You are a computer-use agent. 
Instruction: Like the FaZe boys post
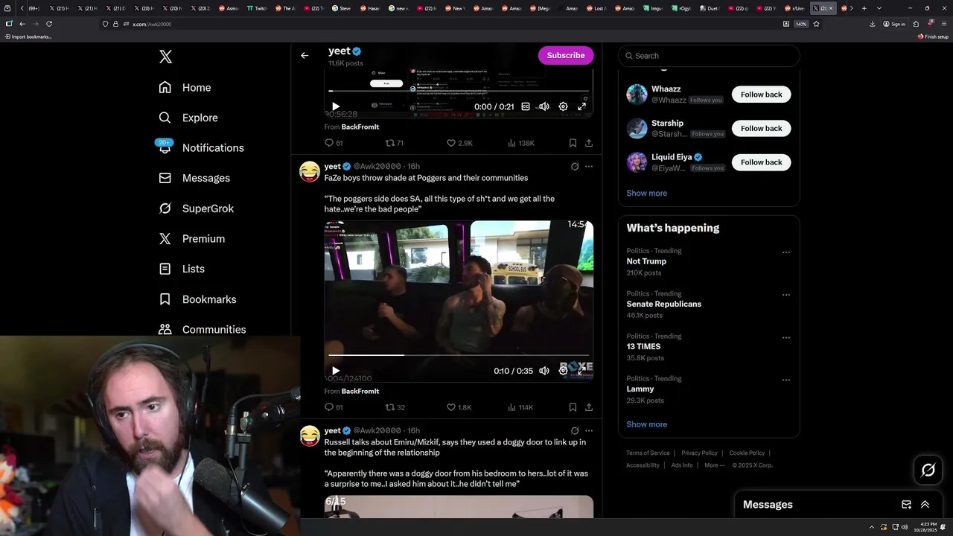point(459,407)
